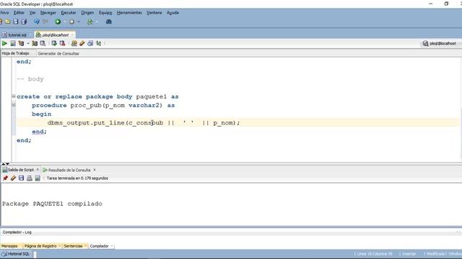Click the splitter collapse arrows above output
The height and width of the screenshot is (259, 462).
[6, 164]
